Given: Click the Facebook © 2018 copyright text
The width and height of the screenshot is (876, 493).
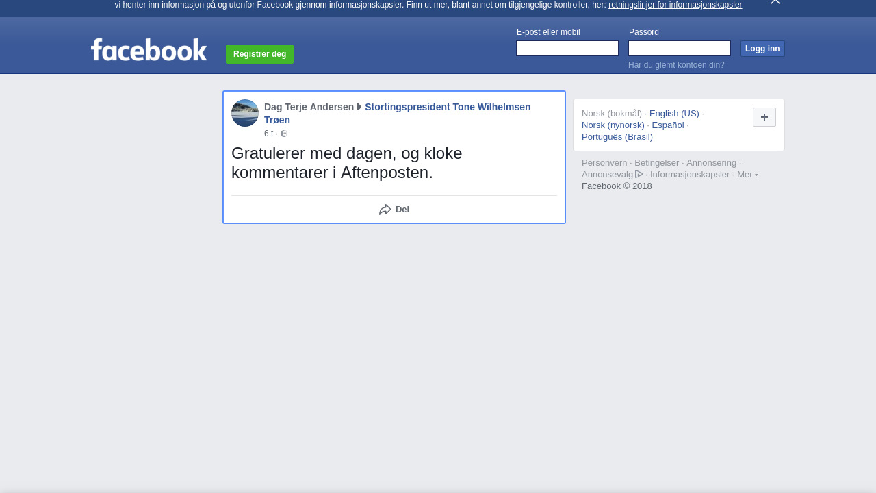Looking at the screenshot, I should [617, 186].
